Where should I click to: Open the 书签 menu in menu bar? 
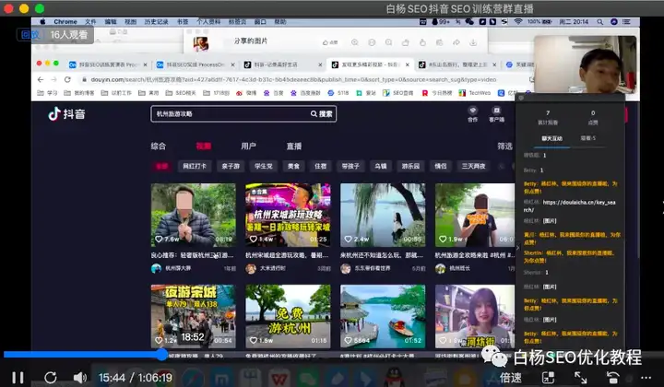183,21
